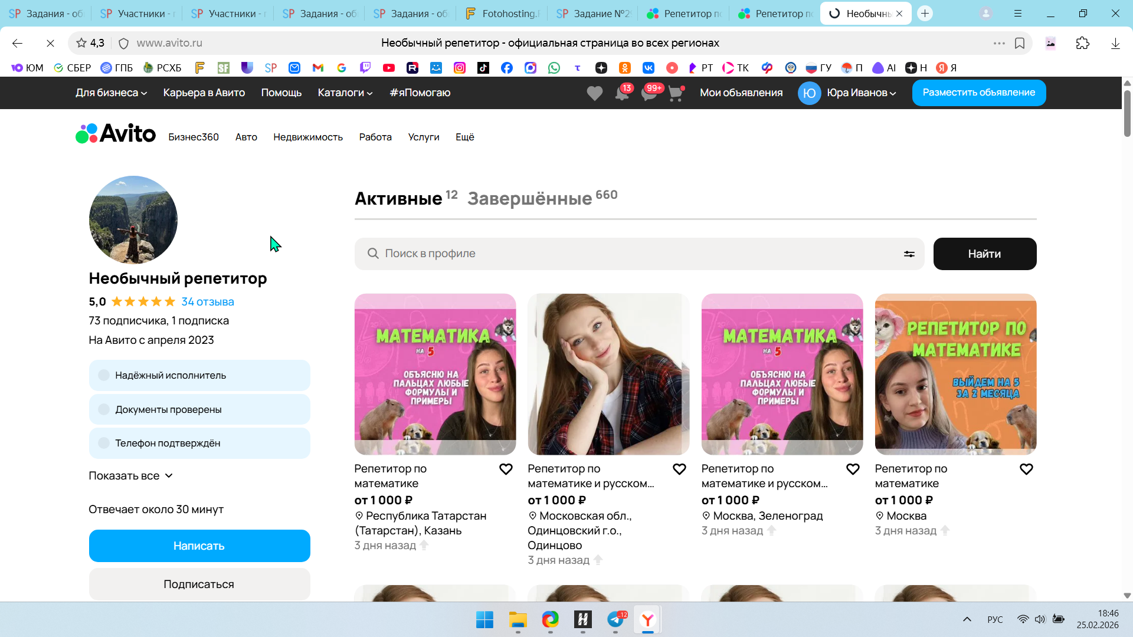Switch to 'Завершённые' listings tab
Viewport: 1133px width, 637px height.
click(529, 199)
